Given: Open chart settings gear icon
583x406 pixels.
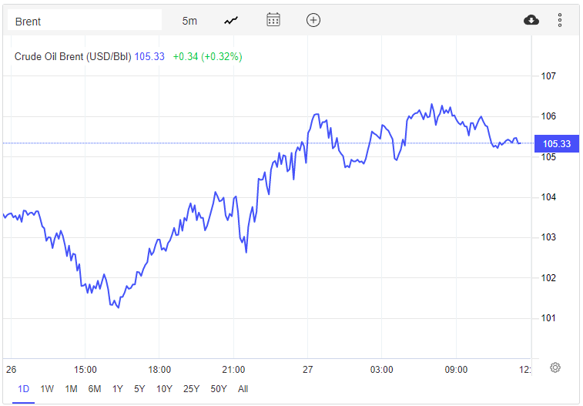Looking at the screenshot, I should click(x=555, y=367).
